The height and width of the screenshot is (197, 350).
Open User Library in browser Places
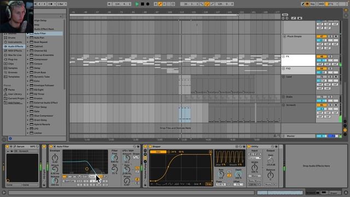[15, 94]
